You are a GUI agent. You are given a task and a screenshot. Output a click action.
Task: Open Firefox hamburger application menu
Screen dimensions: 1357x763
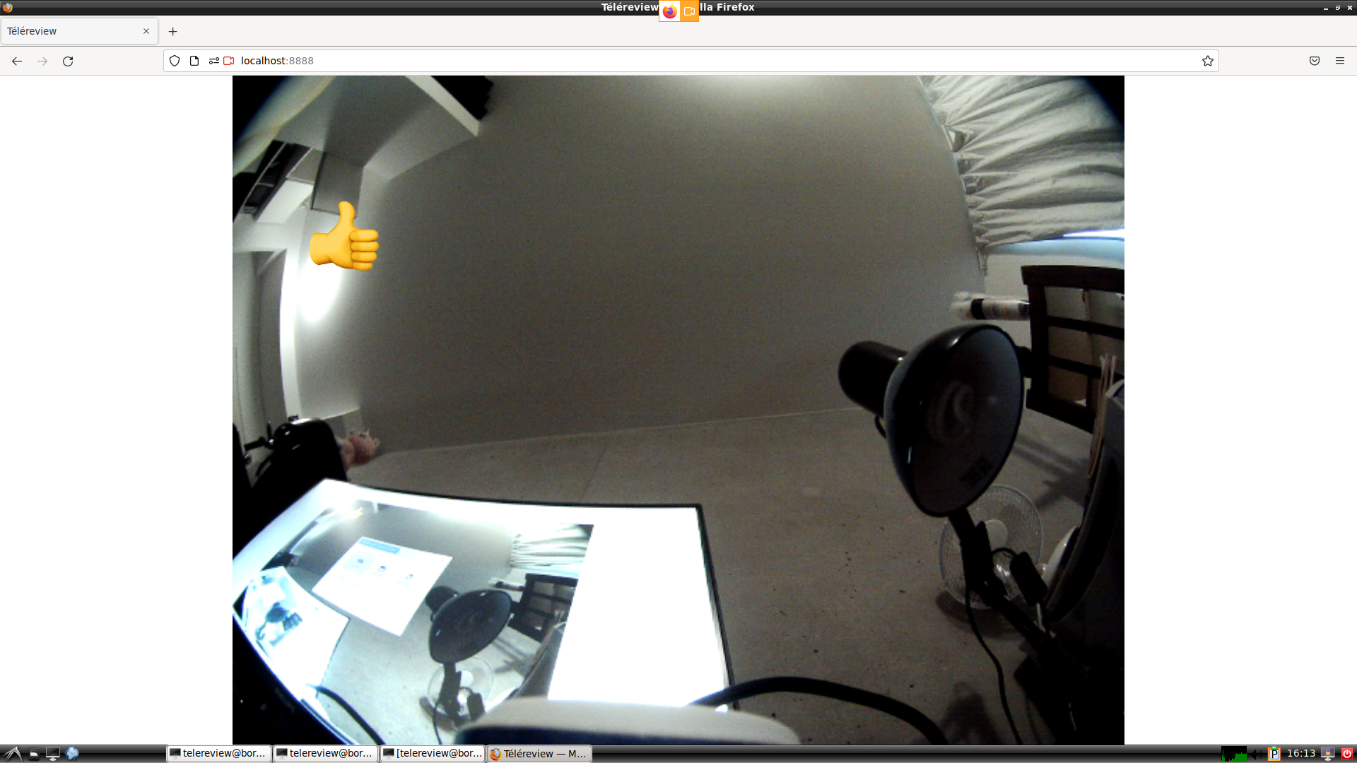(x=1339, y=61)
